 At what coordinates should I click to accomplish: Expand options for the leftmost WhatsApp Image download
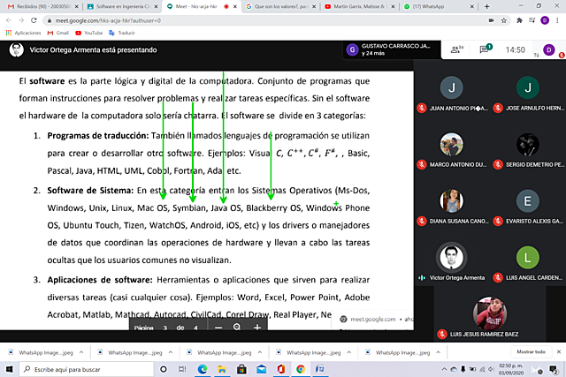[x=81, y=352]
